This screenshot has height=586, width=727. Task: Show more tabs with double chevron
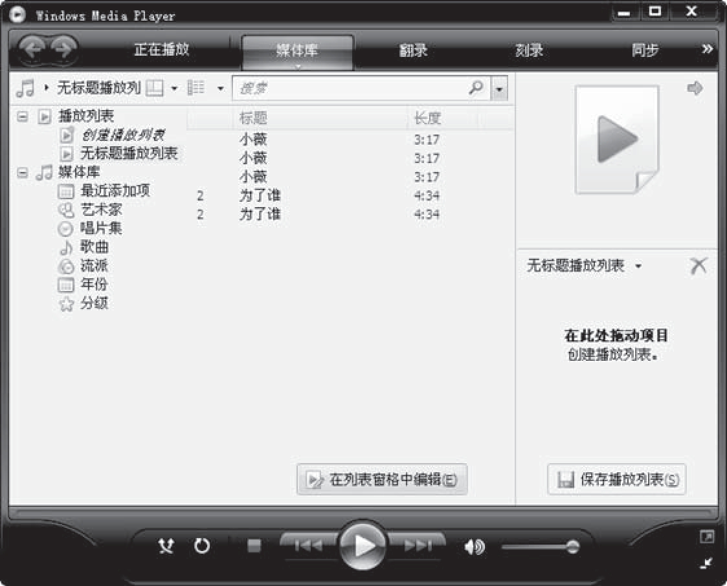[706, 49]
